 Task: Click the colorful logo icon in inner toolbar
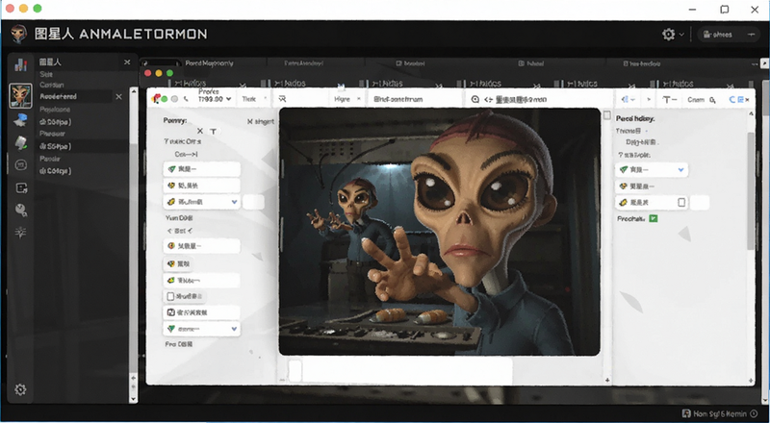click(x=156, y=99)
